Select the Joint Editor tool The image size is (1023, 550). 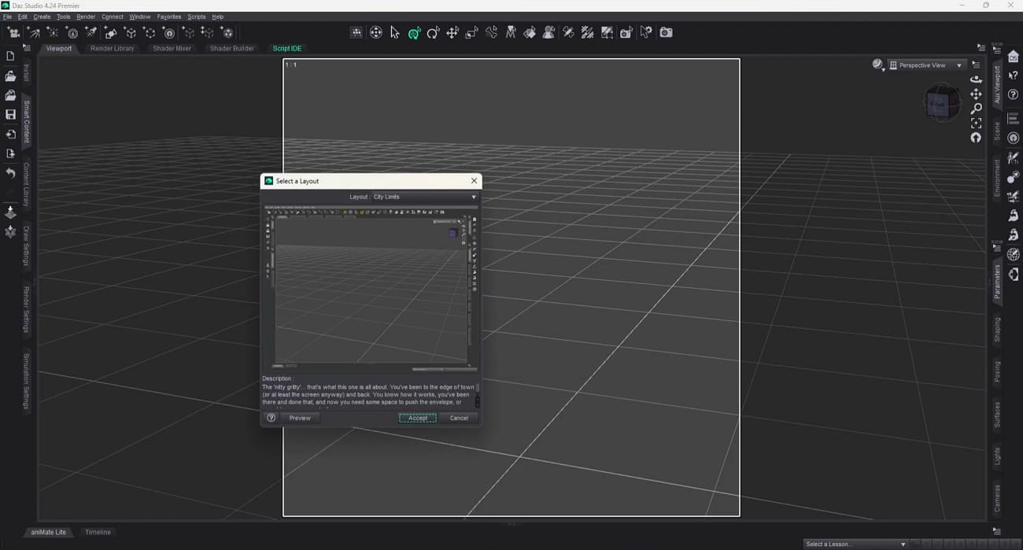click(x=491, y=32)
